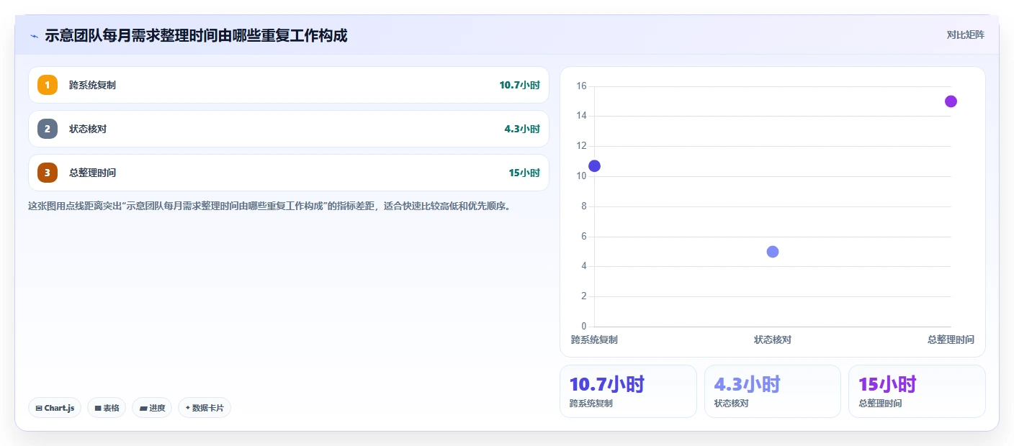The height and width of the screenshot is (446, 1014).
Task: Click the green 15小时 value in list
Action: click(x=524, y=173)
